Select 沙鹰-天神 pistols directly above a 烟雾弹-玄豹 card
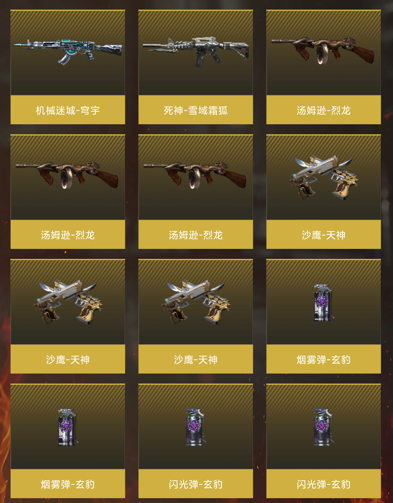The image size is (393, 503). coord(67,302)
